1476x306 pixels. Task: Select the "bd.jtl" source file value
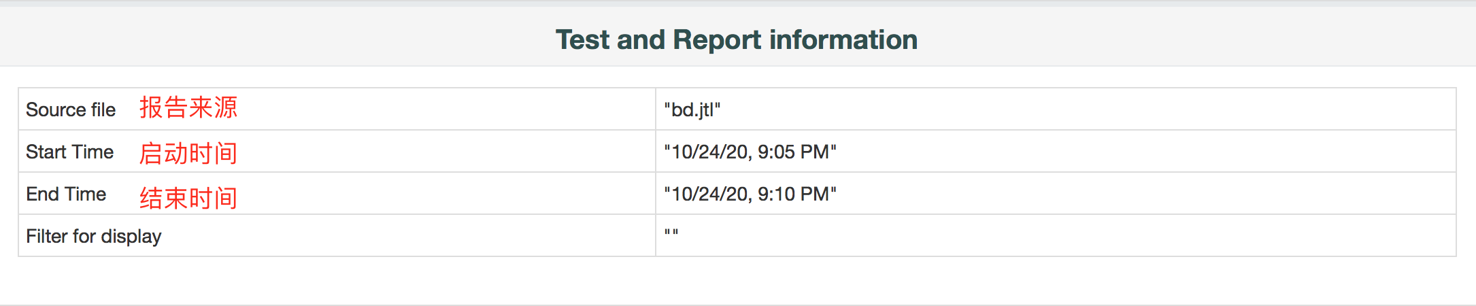pos(692,110)
